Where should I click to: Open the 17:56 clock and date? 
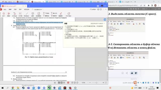(151, 88)
